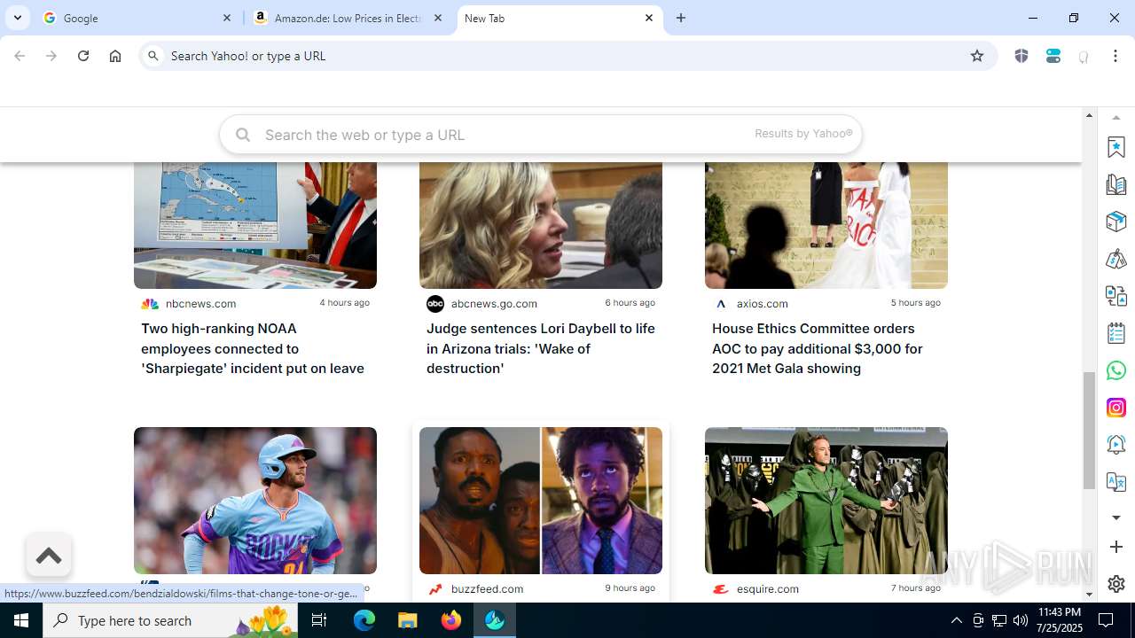Switch to the Amazon.de tab

348,18
